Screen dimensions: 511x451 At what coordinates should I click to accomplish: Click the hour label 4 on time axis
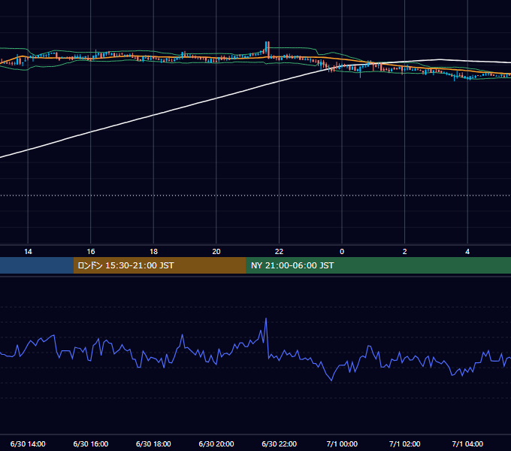467,252
